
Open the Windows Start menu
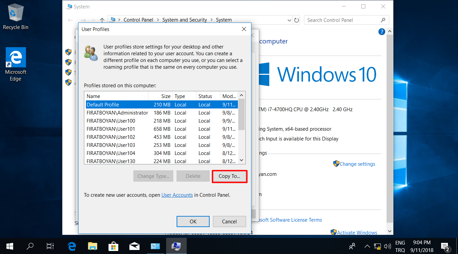coord(9,246)
